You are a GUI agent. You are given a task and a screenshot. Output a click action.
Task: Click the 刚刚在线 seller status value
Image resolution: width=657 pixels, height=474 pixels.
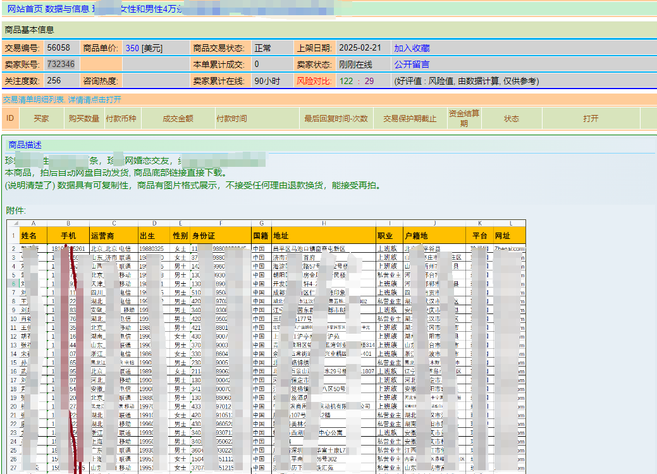[x=356, y=64]
